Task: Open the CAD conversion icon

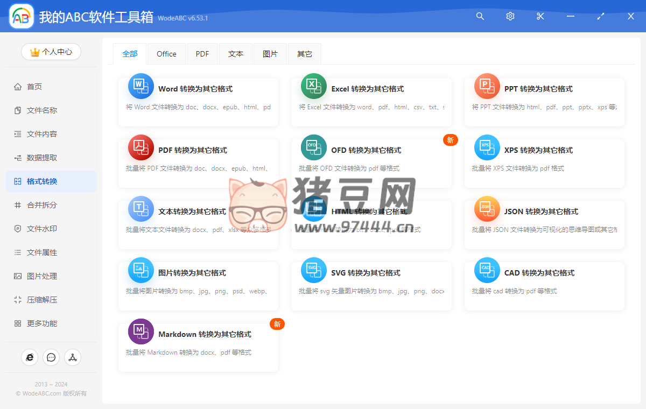Action: pos(487,270)
